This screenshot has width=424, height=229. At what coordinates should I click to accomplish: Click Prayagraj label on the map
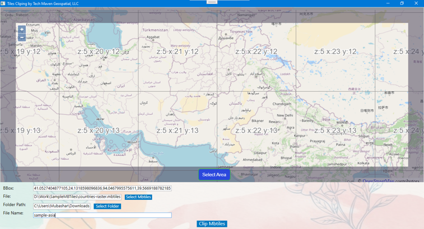pyautogui.click(x=318, y=141)
